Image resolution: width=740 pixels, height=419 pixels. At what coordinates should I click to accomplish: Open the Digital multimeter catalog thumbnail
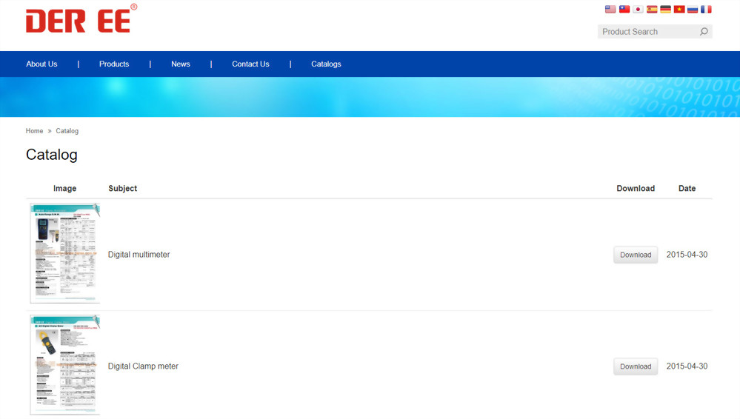pyautogui.click(x=65, y=253)
